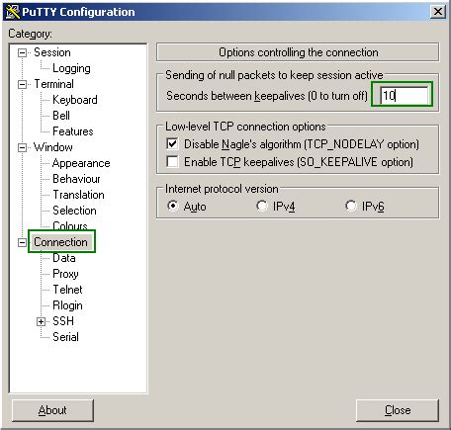This screenshot has height=430, width=451.
Task: Open the Translation category
Action: 78,195
